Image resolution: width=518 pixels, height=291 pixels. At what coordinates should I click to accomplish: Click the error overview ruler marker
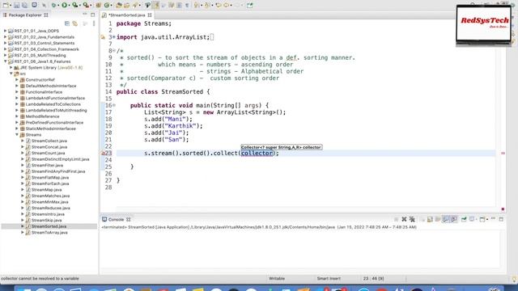(503, 153)
